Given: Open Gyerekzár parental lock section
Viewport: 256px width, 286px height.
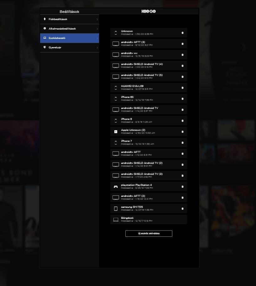Looking at the screenshot, I should (69, 48).
